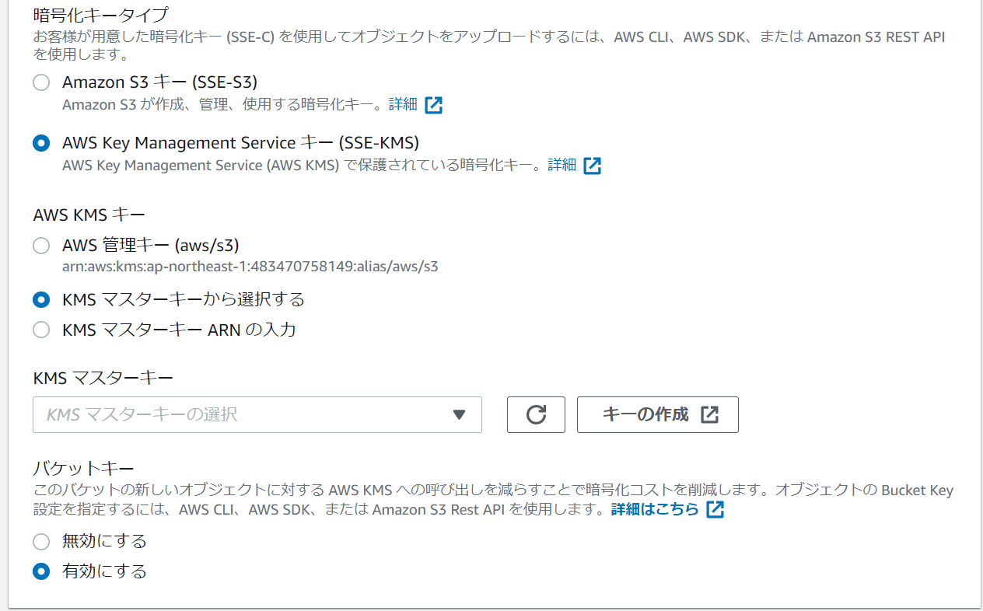The image size is (983, 611).
Task: Select 有効にする for bucket key
Action: [x=41, y=571]
